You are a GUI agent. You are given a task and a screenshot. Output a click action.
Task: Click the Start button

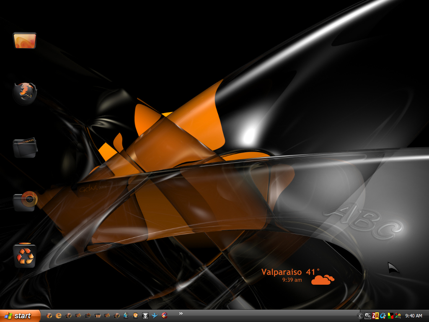[x=20, y=316]
